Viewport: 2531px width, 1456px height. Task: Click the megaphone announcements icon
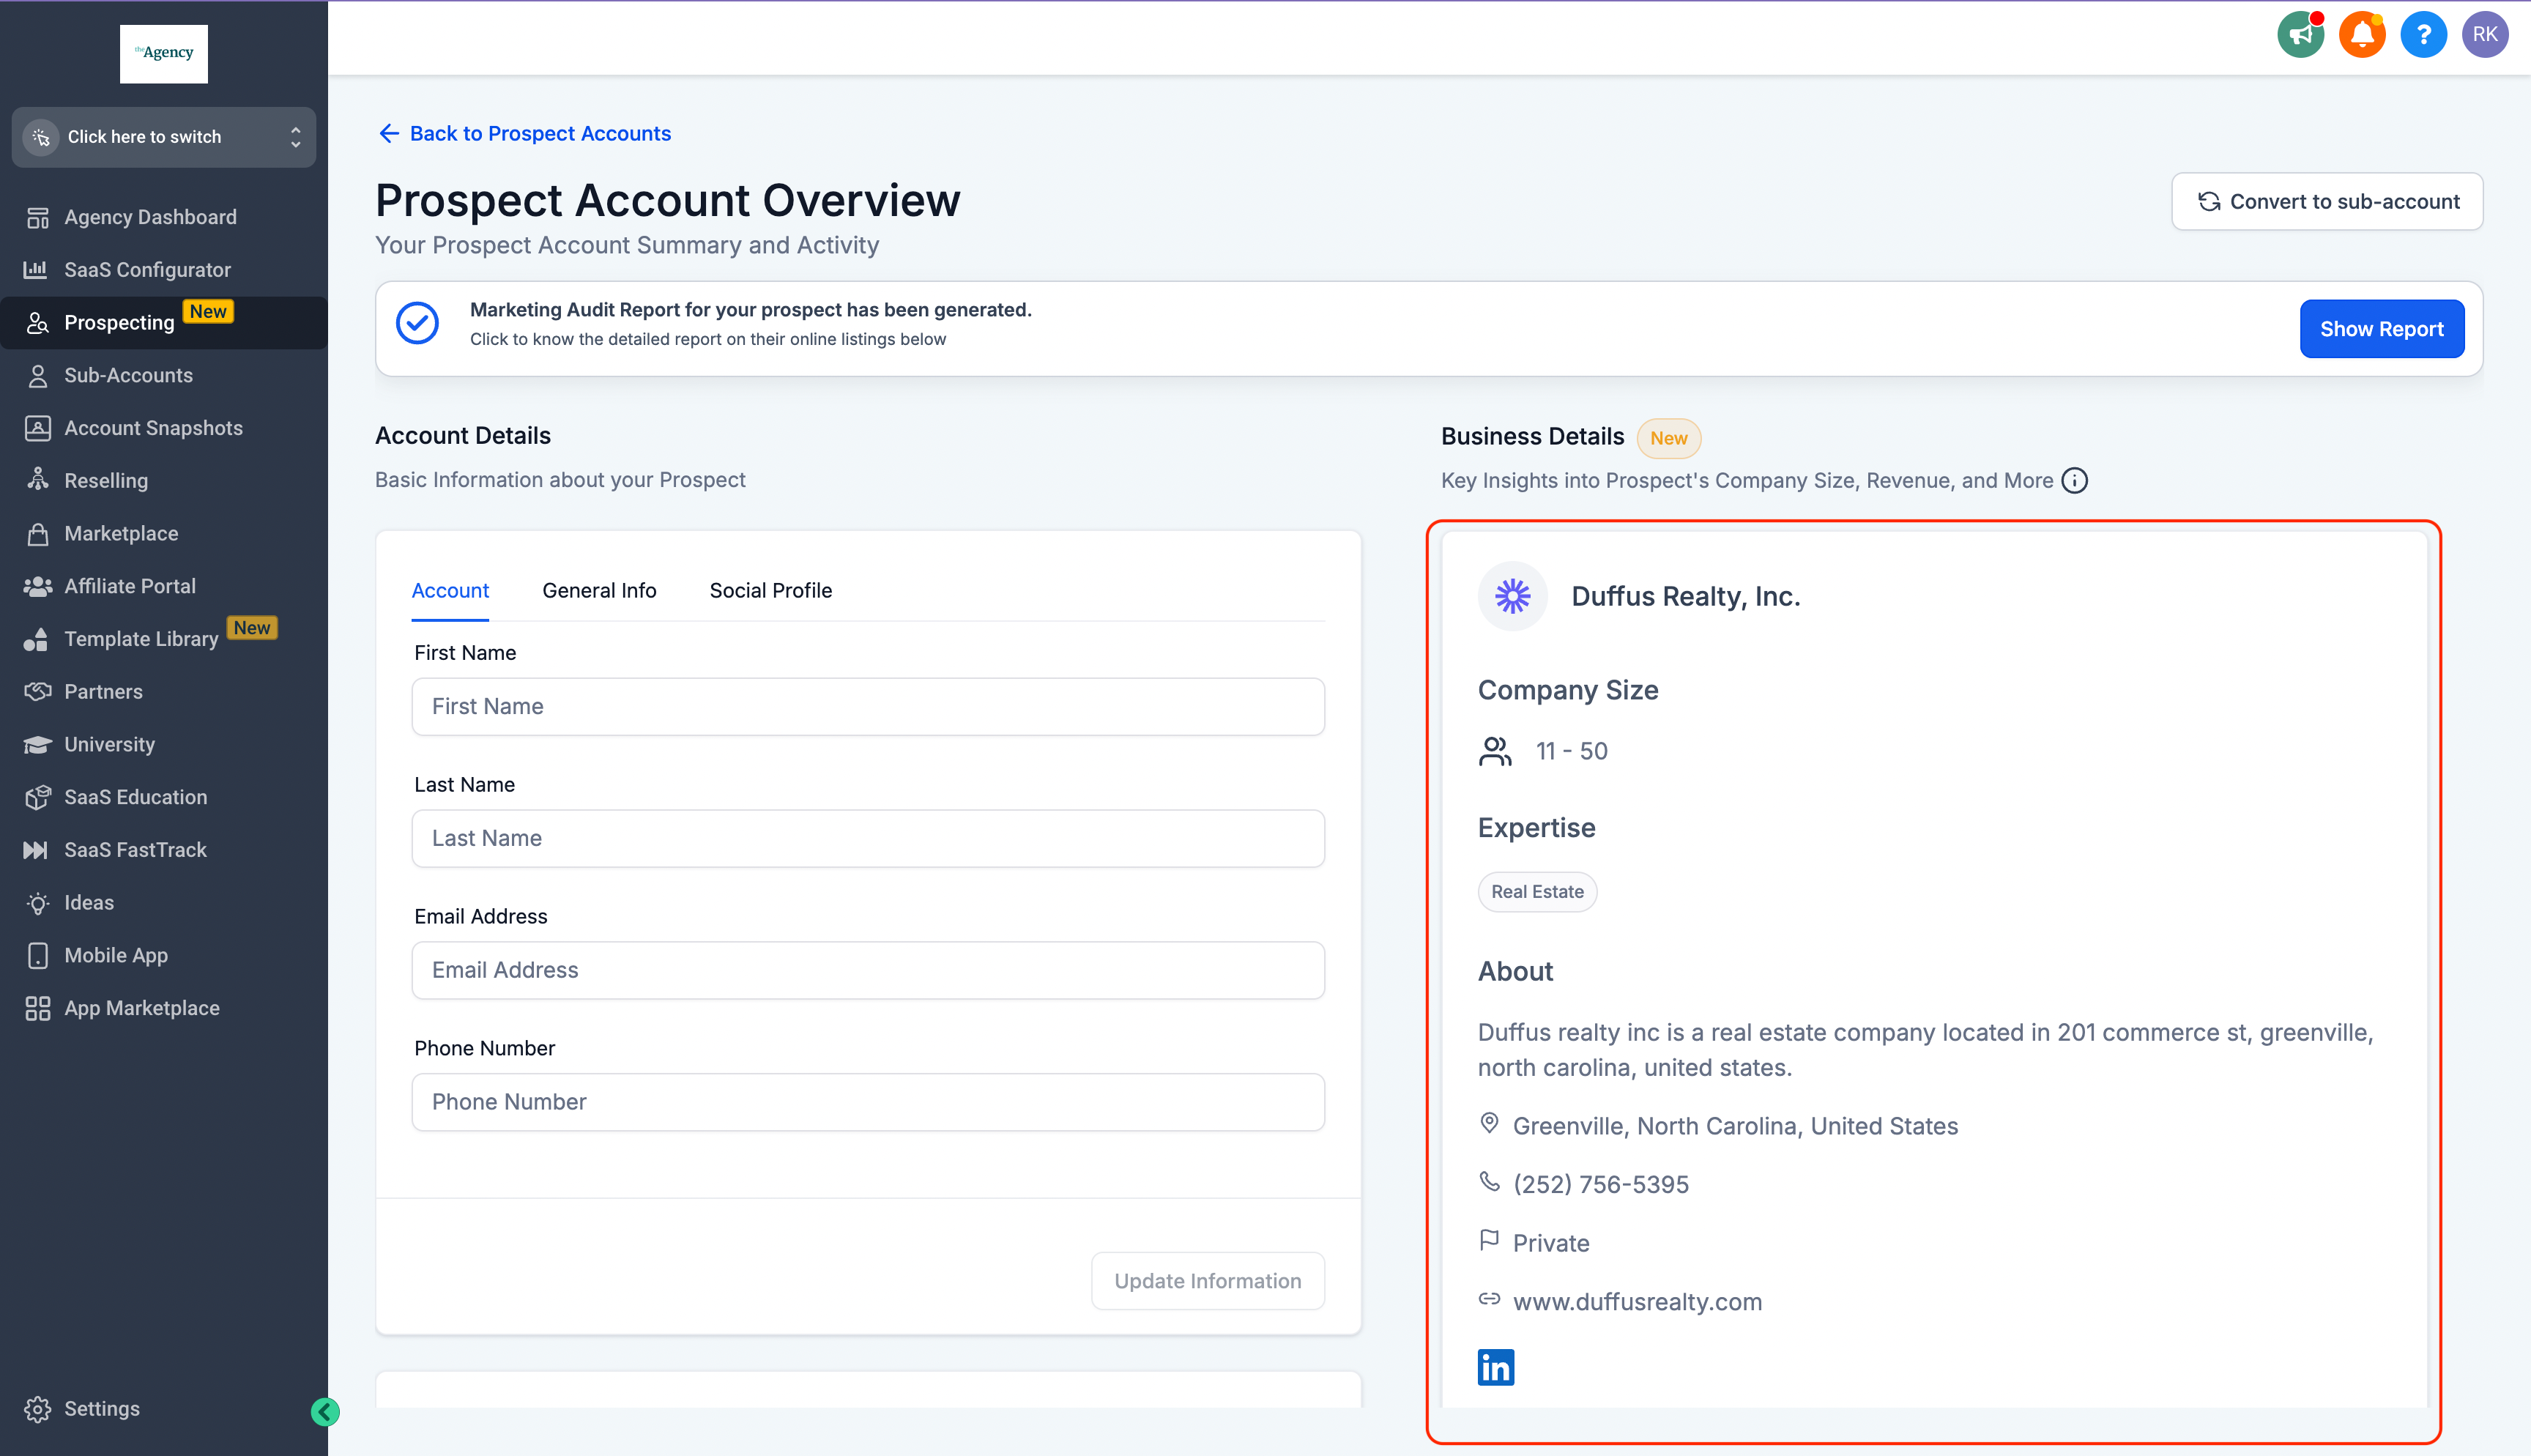click(2301, 35)
